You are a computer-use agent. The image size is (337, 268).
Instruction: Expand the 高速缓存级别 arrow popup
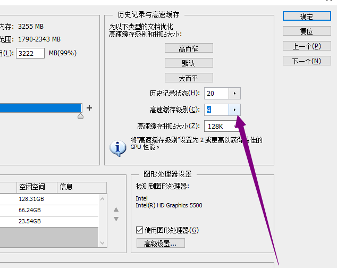pyautogui.click(x=234, y=110)
